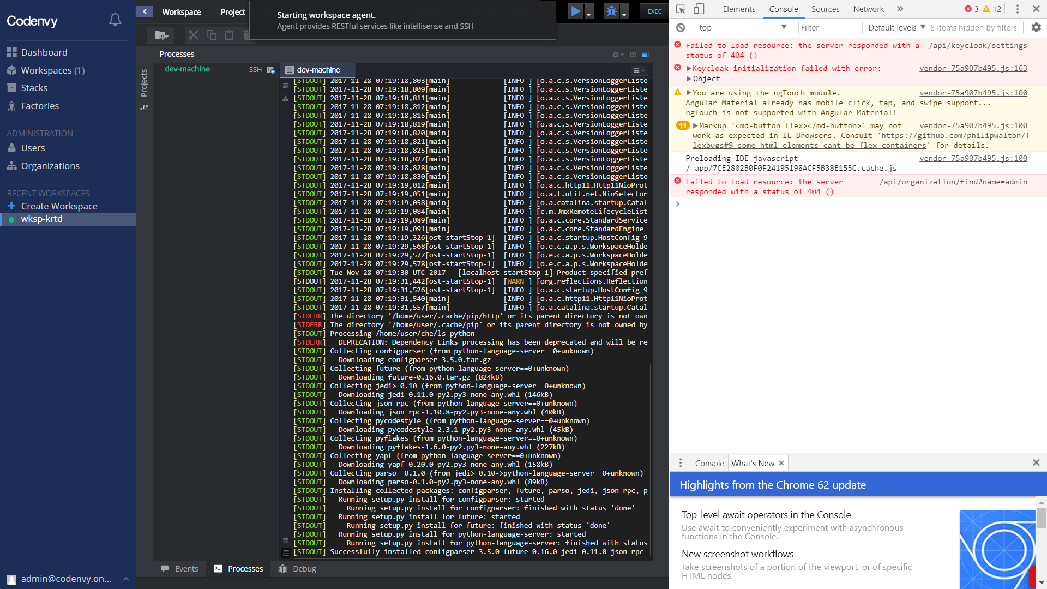The width and height of the screenshot is (1047, 589).
Task: Open an SSH terminal for dev-machine
Action: click(255, 69)
